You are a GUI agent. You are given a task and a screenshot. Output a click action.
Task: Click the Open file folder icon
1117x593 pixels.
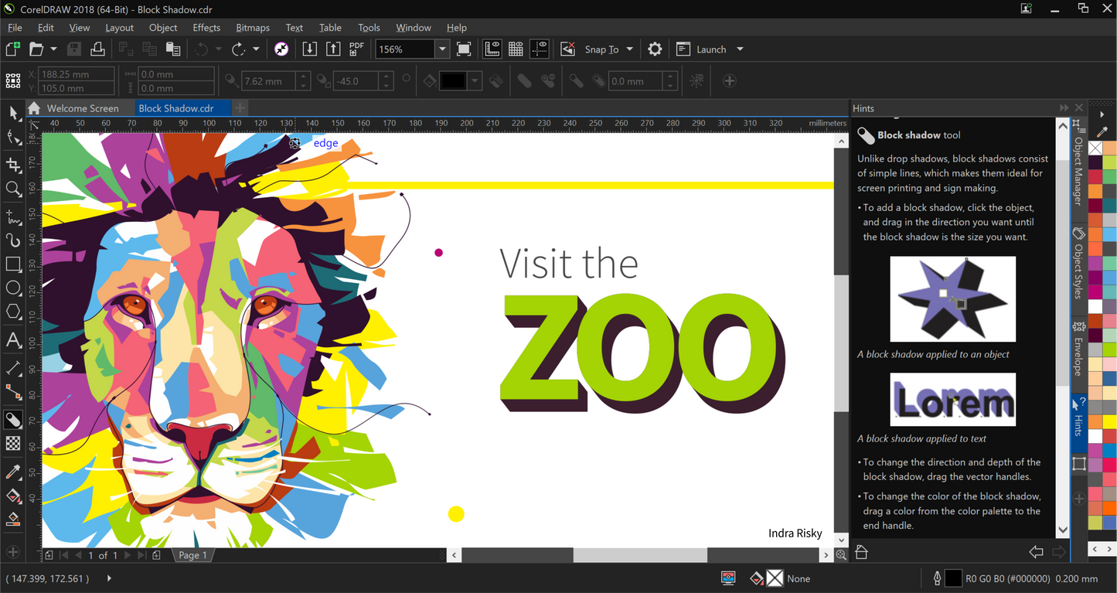36,49
